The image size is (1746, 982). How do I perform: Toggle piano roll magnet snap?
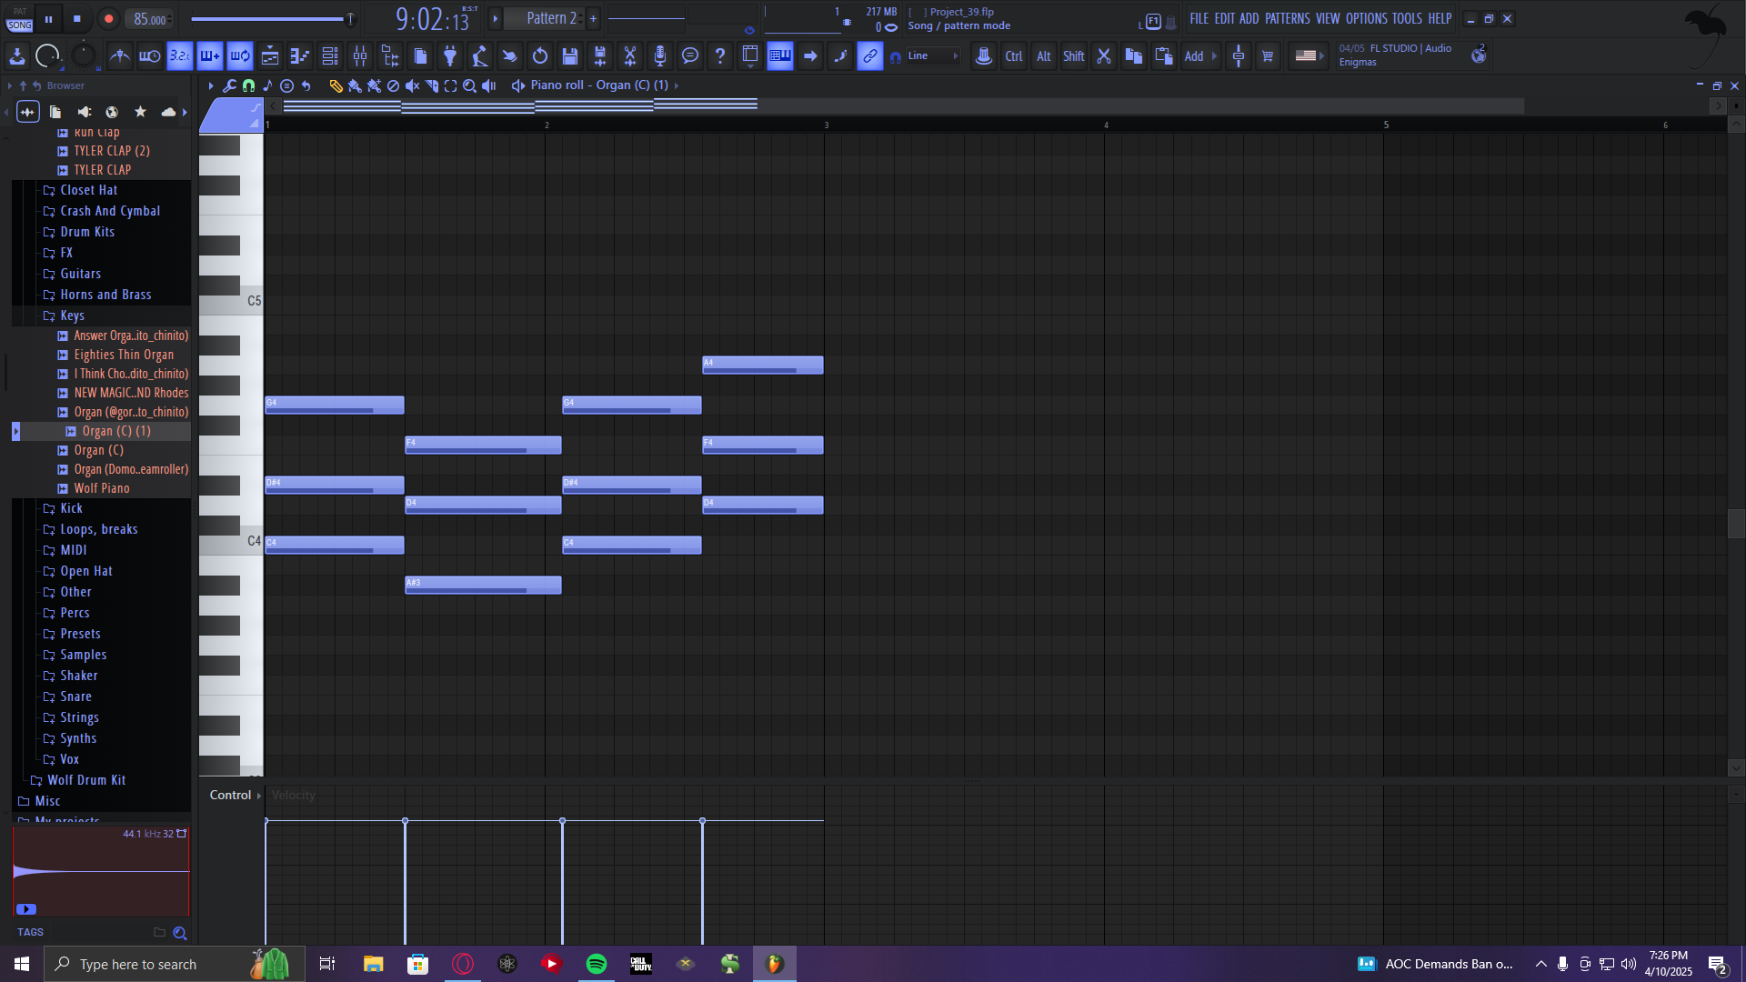[x=248, y=85]
